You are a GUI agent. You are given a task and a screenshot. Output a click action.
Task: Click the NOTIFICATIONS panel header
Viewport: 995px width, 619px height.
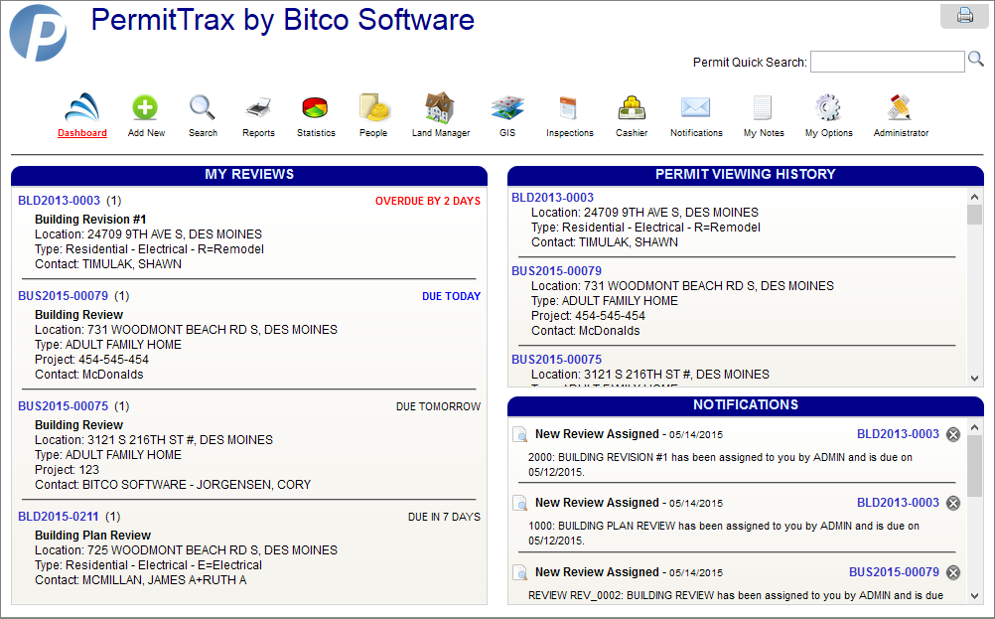tap(746, 405)
